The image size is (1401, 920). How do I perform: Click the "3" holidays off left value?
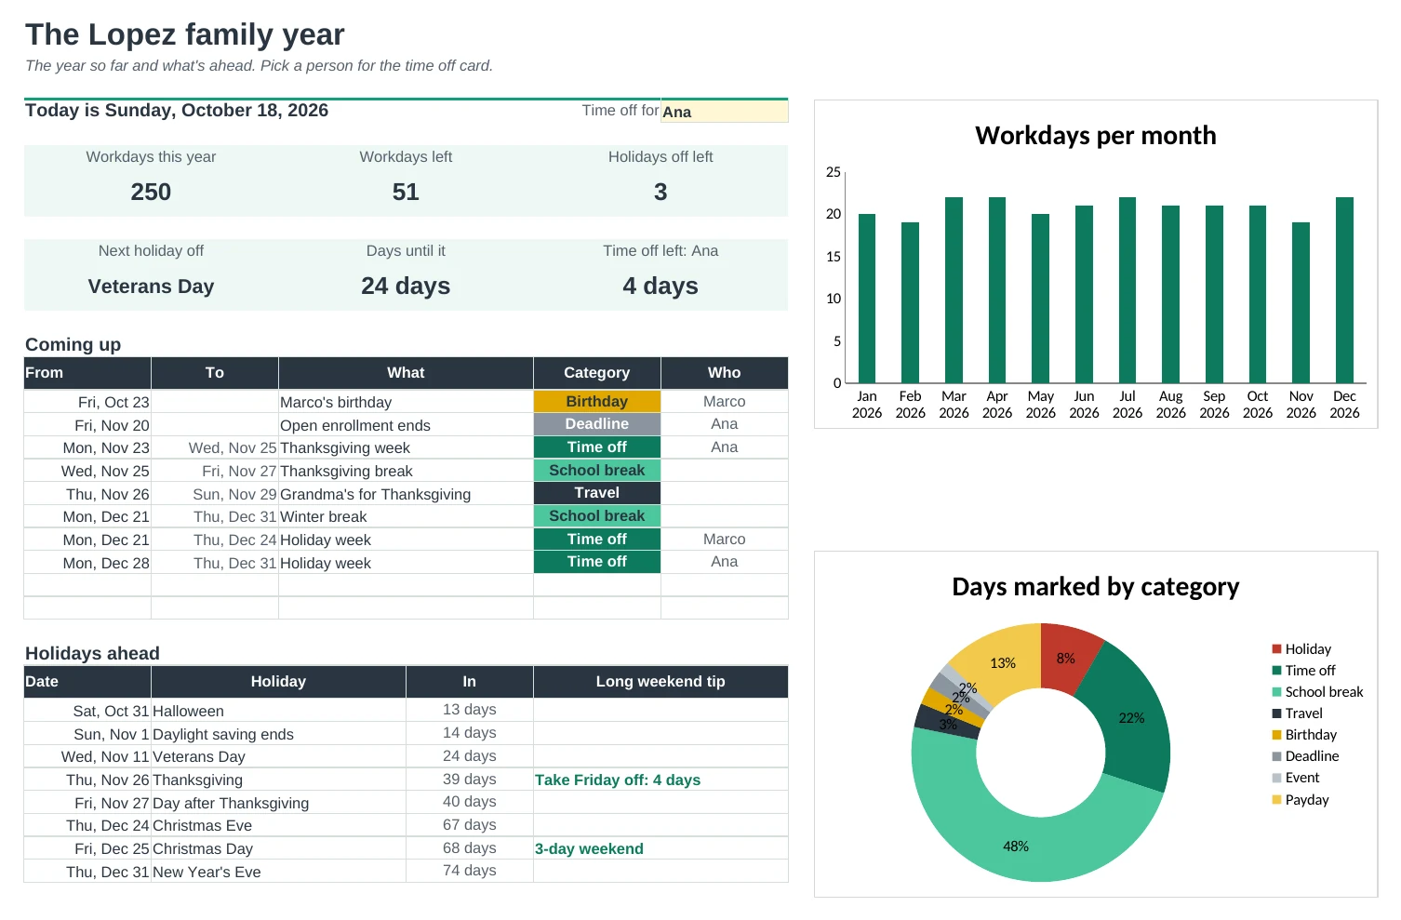pyautogui.click(x=660, y=192)
